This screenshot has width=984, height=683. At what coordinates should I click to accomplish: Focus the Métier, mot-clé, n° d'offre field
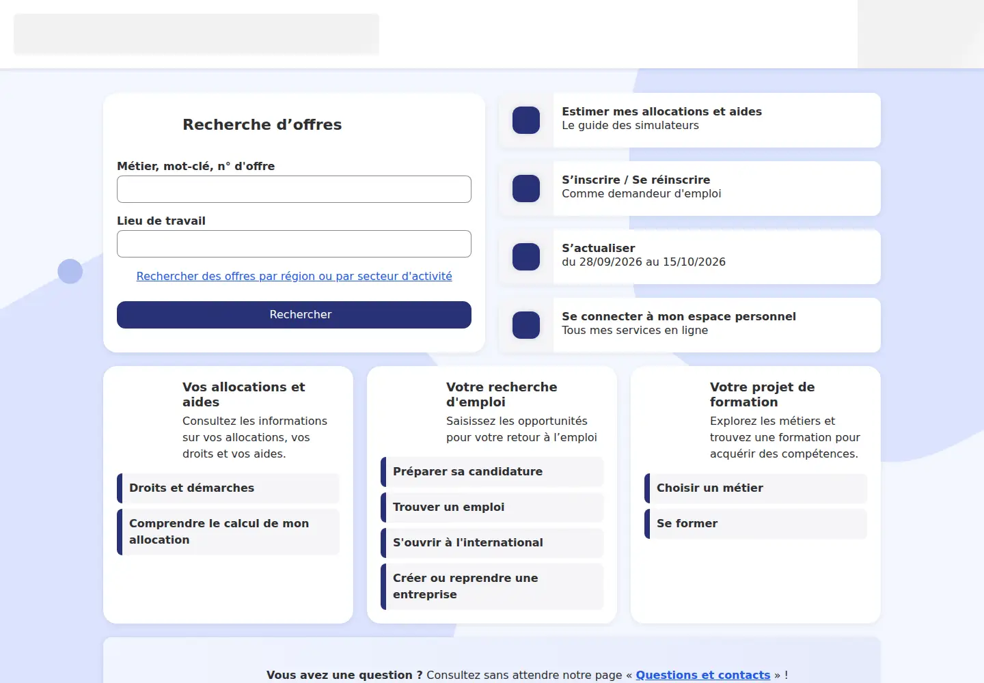tap(294, 189)
